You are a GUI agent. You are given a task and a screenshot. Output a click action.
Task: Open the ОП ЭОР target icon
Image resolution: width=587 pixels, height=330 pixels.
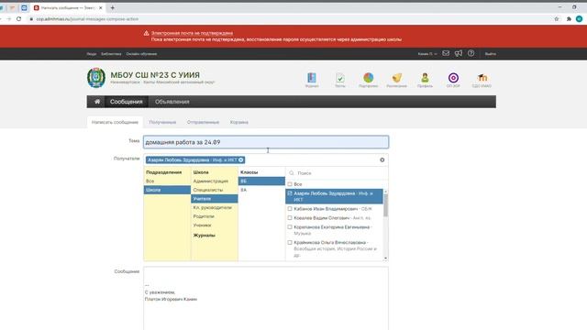(x=453, y=78)
